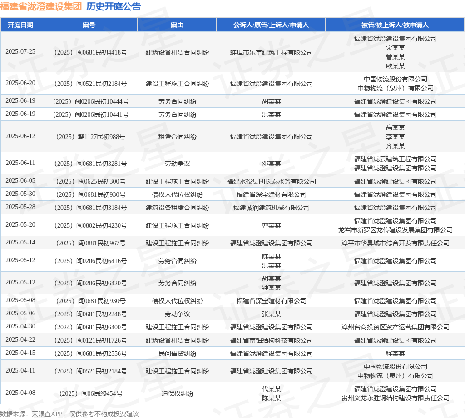465x418 pixels.
Task: Click the 被告/被上诉人/被申请人 column header
Action: [x=395, y=25]
